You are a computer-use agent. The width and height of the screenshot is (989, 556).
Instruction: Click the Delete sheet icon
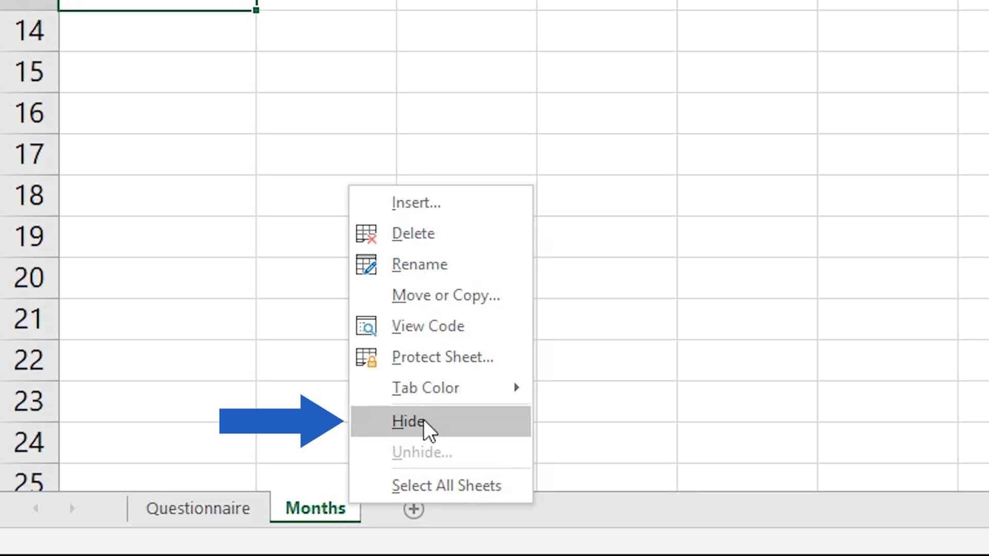366,234
